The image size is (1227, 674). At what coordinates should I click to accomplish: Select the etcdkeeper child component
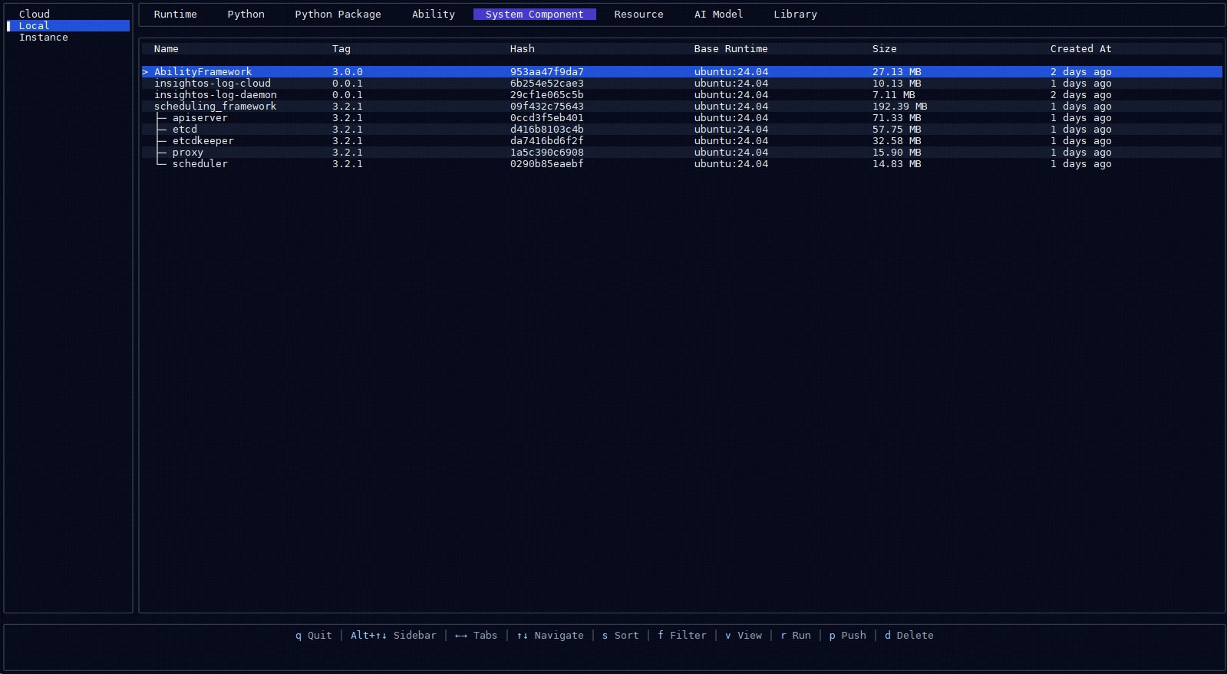pyautogui.click(x=682, y=140)
